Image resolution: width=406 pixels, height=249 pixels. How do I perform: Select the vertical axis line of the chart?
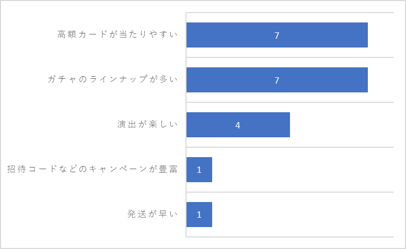186,125
